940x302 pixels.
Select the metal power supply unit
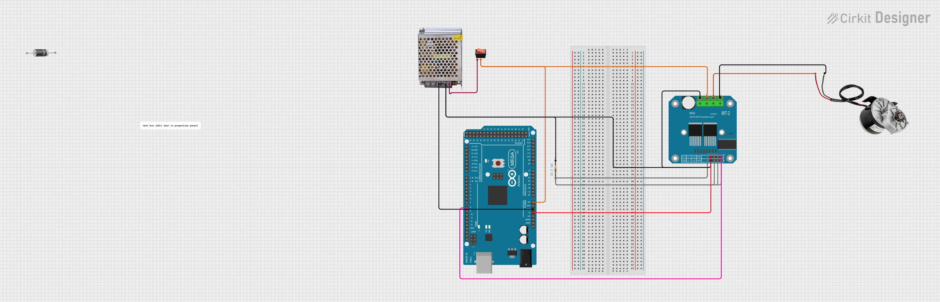(x=441, y=58)
